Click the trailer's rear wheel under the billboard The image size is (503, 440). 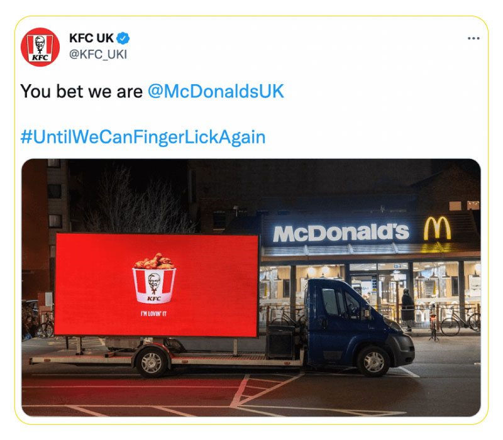[x=152, y=363]
